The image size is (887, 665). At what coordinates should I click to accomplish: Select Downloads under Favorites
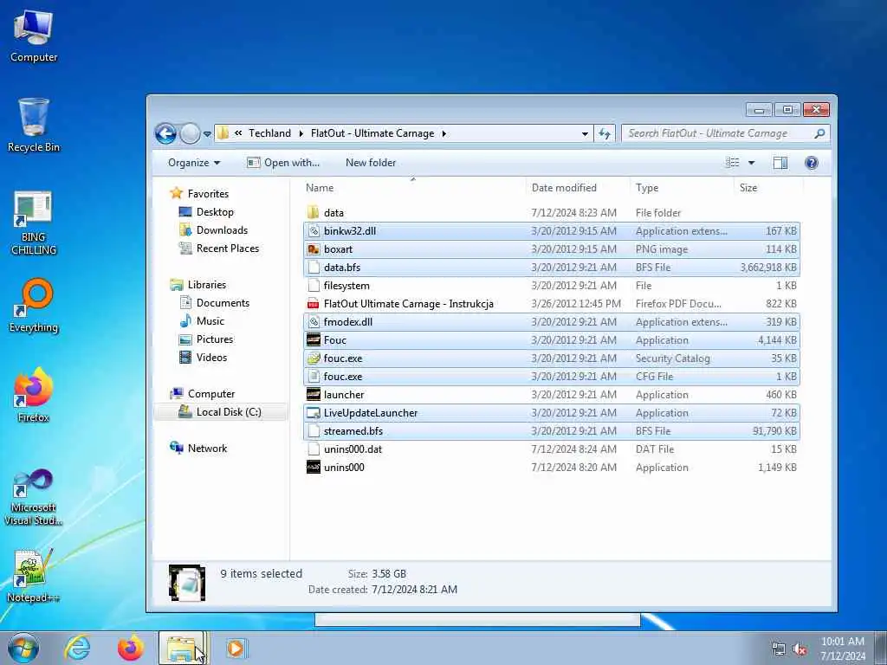coord(222,230)
